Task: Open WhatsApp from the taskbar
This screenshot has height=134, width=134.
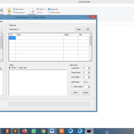Action: [x=34, y=131]
